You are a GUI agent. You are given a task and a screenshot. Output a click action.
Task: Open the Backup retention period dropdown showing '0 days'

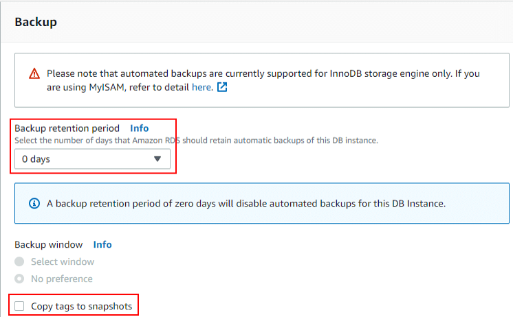coord(92,159)
